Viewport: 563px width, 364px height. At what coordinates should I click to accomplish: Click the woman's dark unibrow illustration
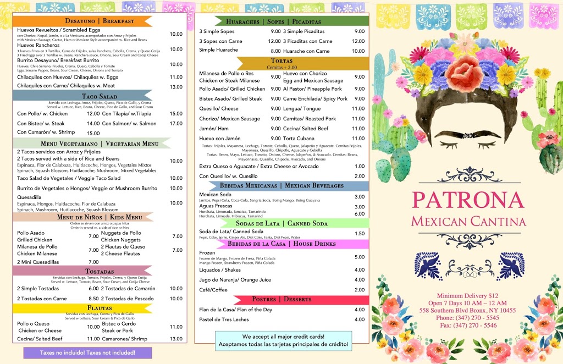[467, 135]
